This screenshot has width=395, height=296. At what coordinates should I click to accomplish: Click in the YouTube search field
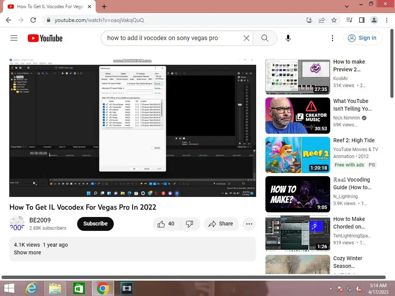(x=174, y=38)
